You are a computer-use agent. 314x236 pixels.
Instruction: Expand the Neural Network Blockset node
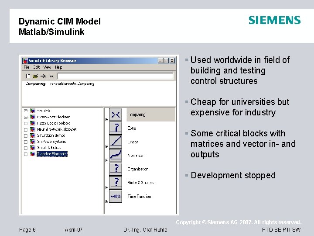(x=26, y=130)
